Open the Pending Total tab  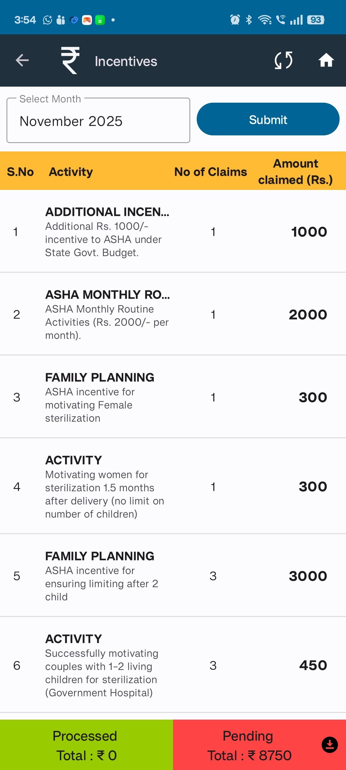click(x=248, y=745)
